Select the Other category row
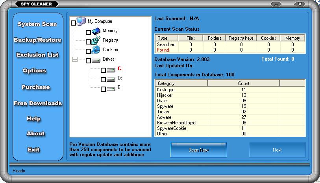Image resolution: width=320 pixels, height=183 pixels. pos(230,134)
